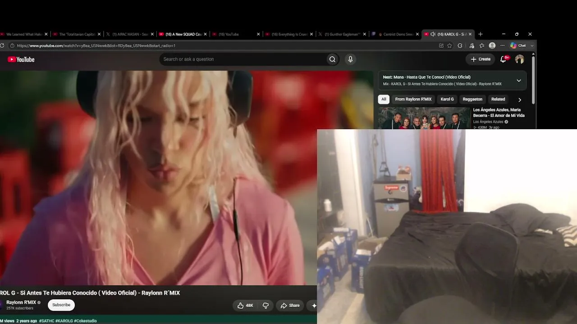Close the 'Gunther Eagleman' tab
The image size is (577, 324).
pos(365,34)
